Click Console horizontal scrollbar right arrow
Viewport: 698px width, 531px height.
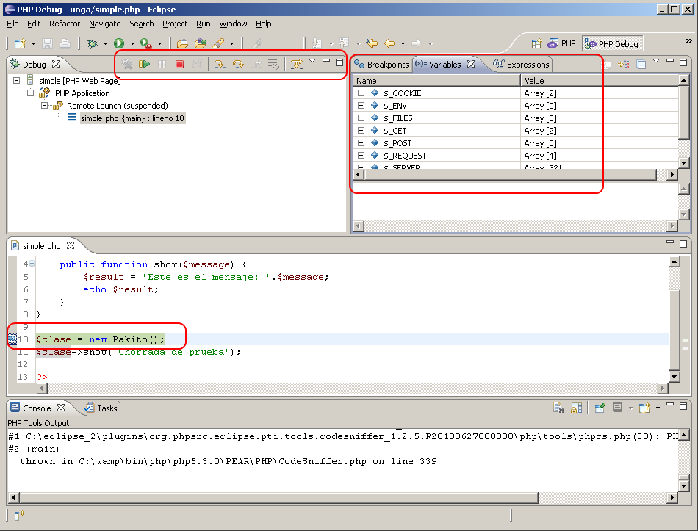coord(672,497)
